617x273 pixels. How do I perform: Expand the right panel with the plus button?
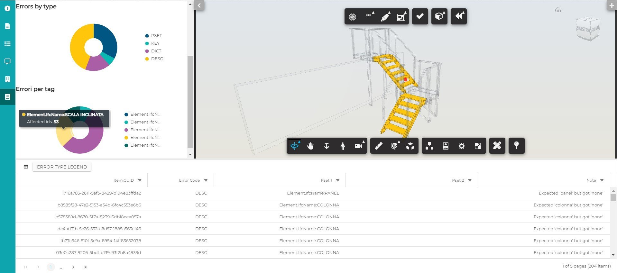click(x=612, y=5)
